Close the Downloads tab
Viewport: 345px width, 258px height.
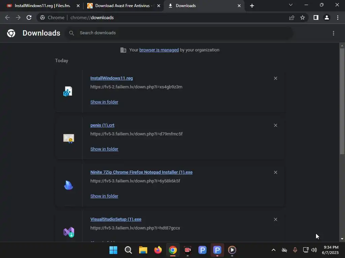pyautogui.click(x=239, y=6)
